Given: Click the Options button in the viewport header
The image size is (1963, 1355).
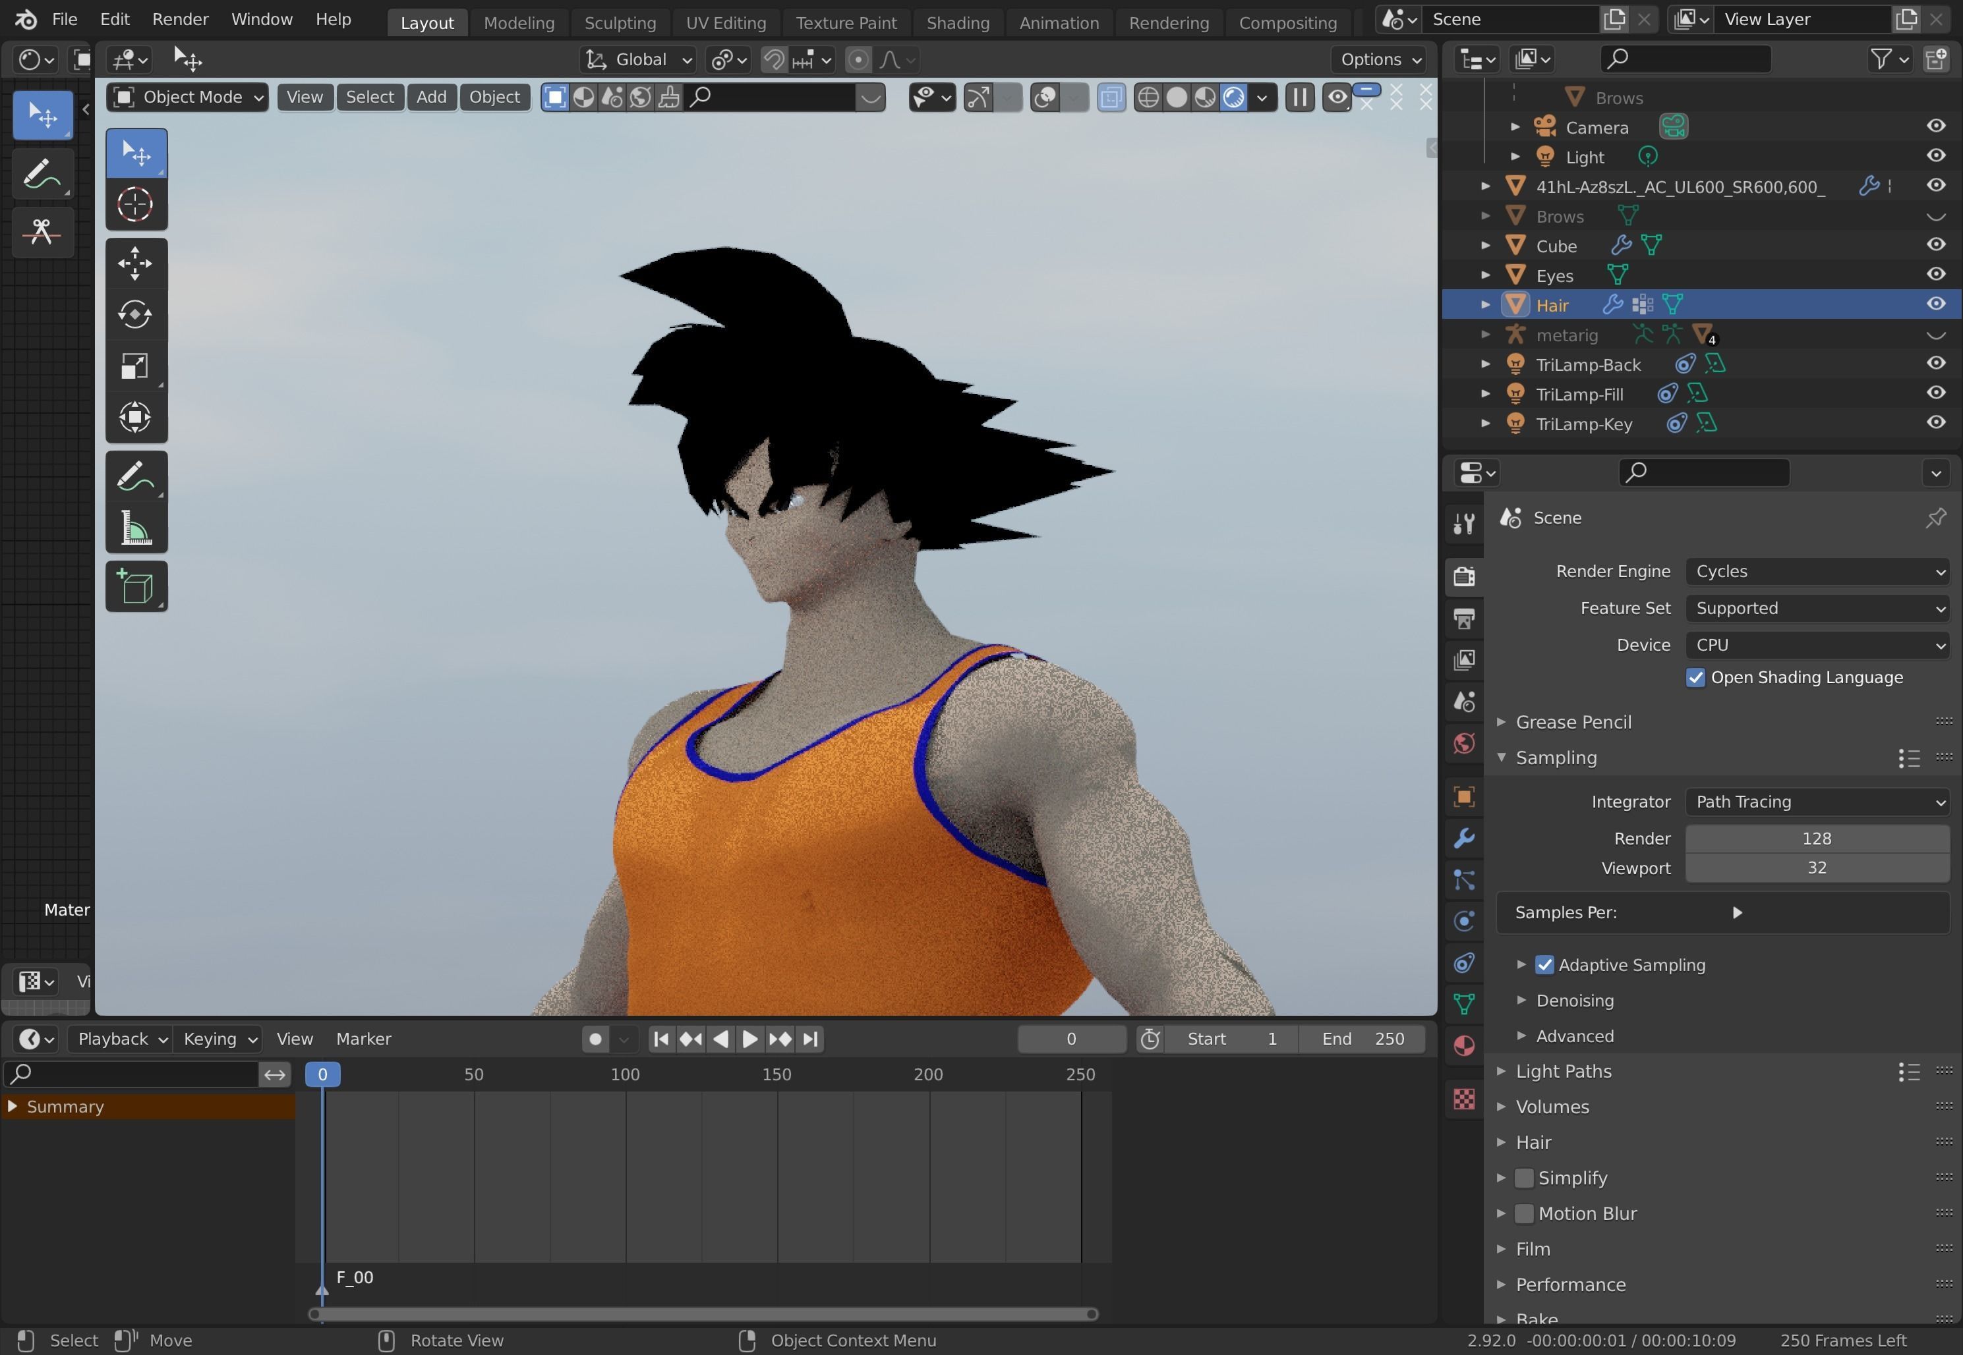Looking at the screenshot, I should [x=1380, y=59].
